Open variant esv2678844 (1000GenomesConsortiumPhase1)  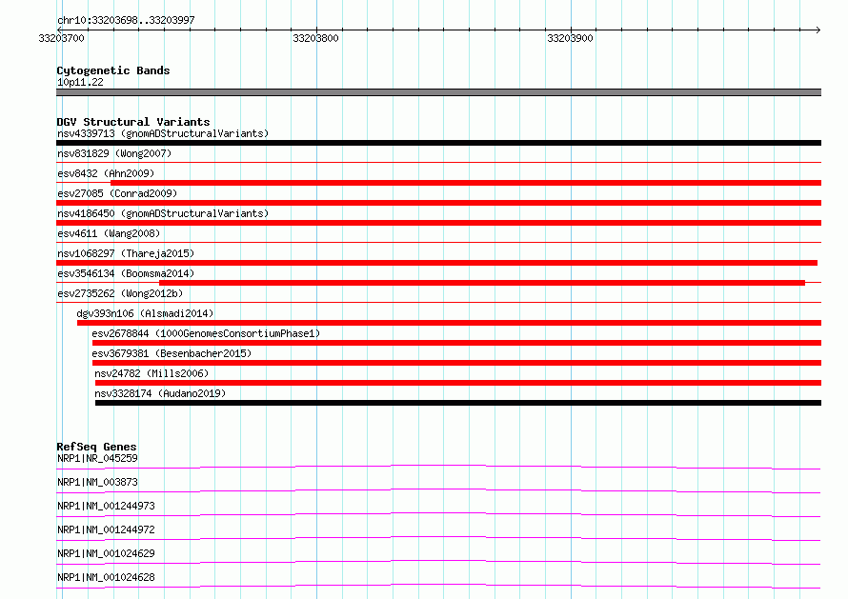206,333
